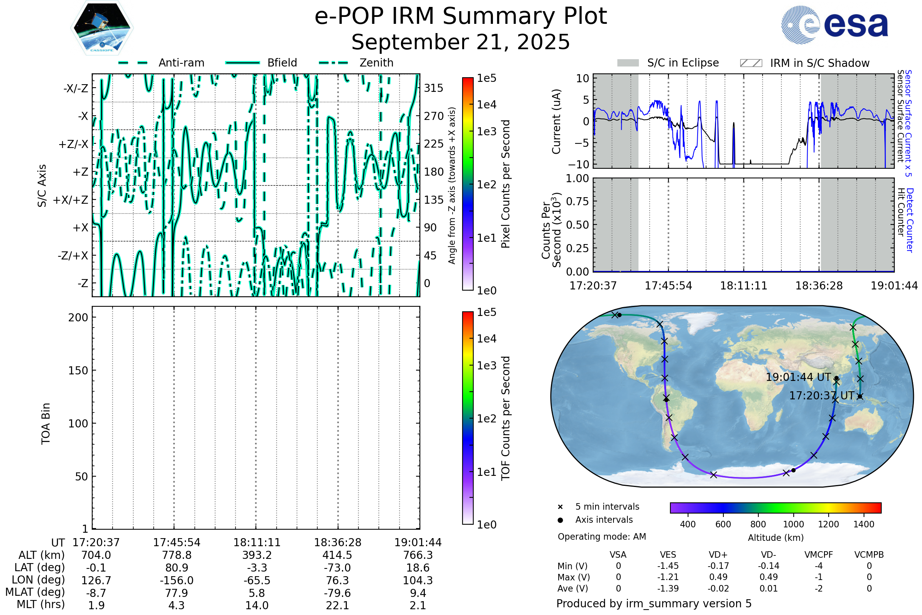Click the CASSIOPE satellite mission logo
Image resolution: width=922 pixels, height=615 pixels.
click(x=102, y=28)
